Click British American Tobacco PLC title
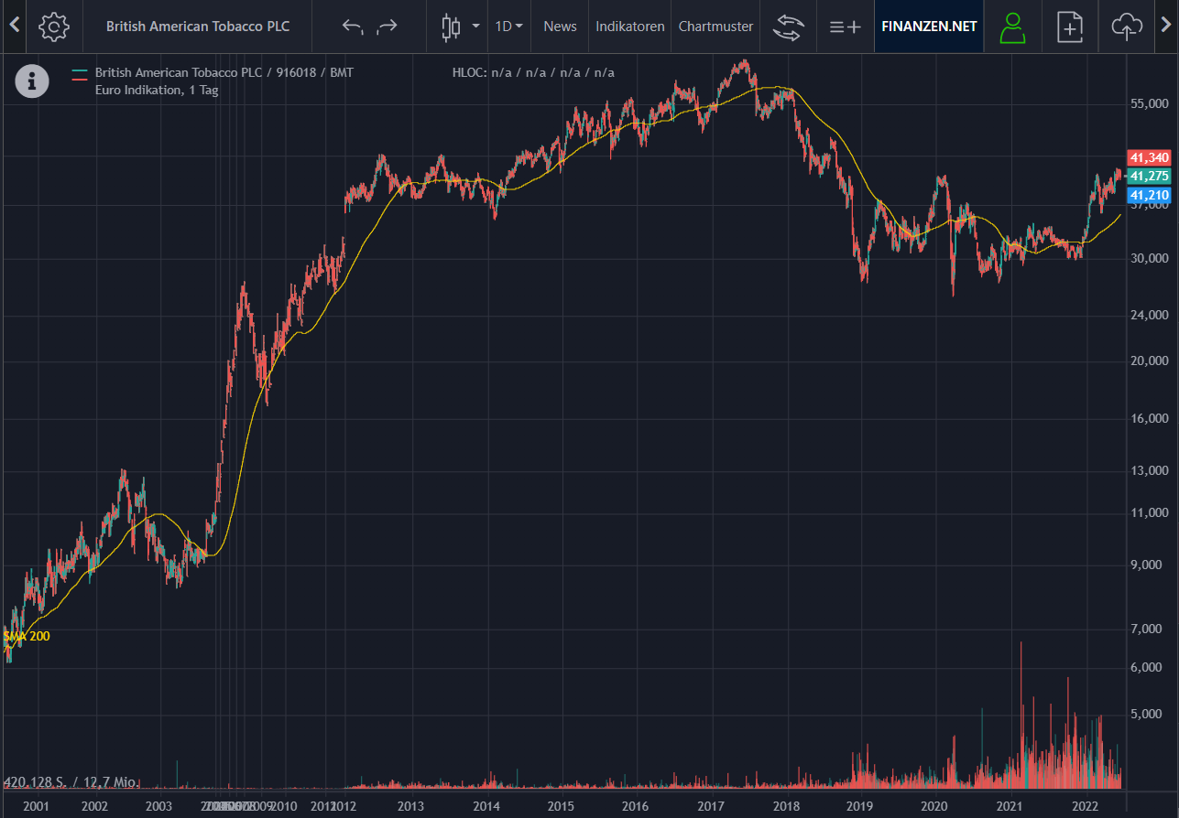 (198, 27)
